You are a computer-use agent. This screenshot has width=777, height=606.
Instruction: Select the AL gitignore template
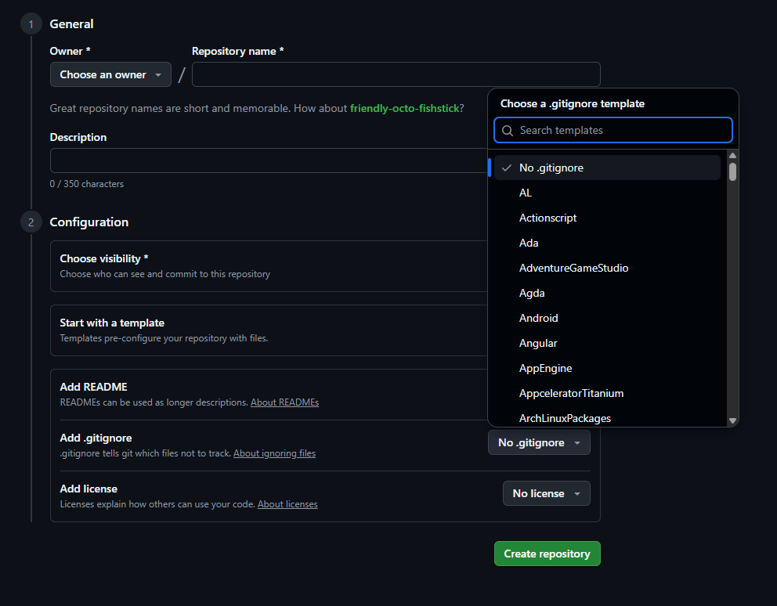click(607, 193)
